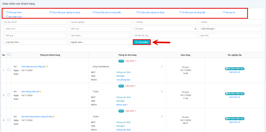Screen dimensions: 266x132
Task: Click the CTT badge in first order row
Action: point(121,61)
